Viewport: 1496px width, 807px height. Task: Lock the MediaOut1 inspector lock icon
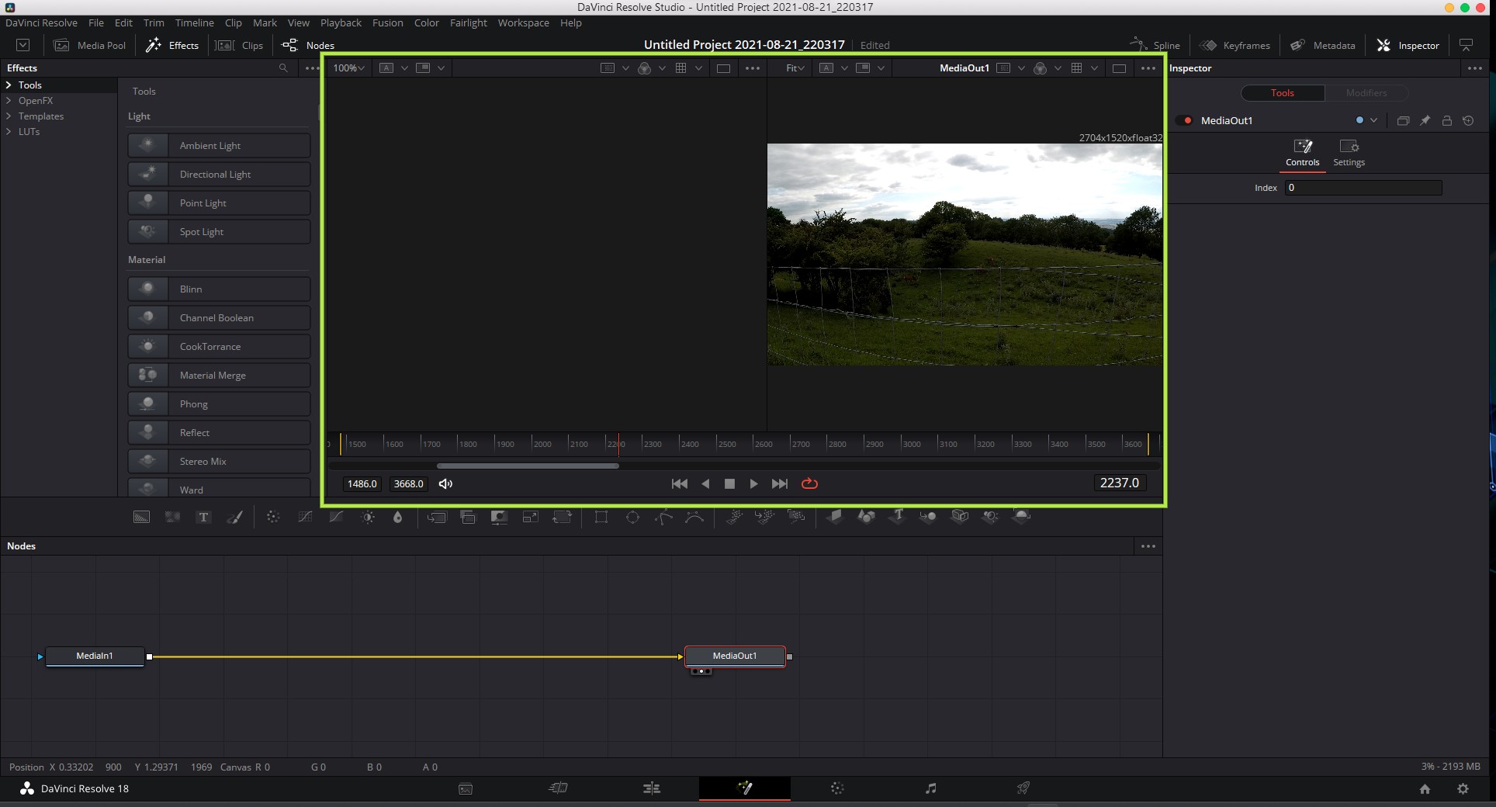point(1446,121)
